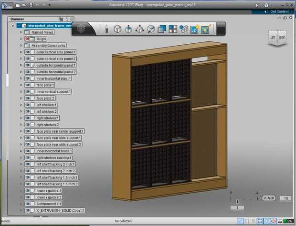This screenshot has width=296, height=226.
Task: Click the ruler slider handle near 3
Action: coord(237,202)
